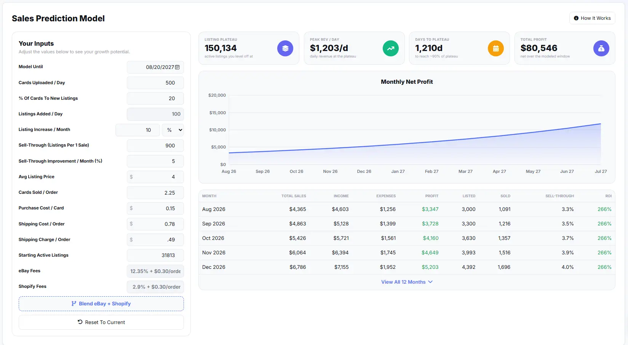Click the Blend eBay + Shopify button
This screenshot has width=628, height=345.
click(x=101, y=303)
